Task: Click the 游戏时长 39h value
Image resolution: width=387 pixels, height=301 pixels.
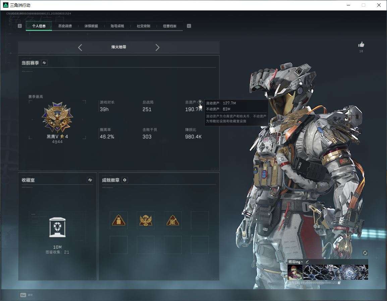Action: [x=104, y=109]
